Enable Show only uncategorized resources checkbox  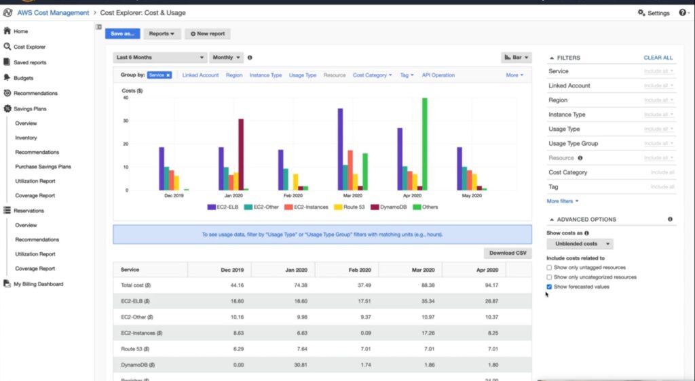(x=549, y=277)
